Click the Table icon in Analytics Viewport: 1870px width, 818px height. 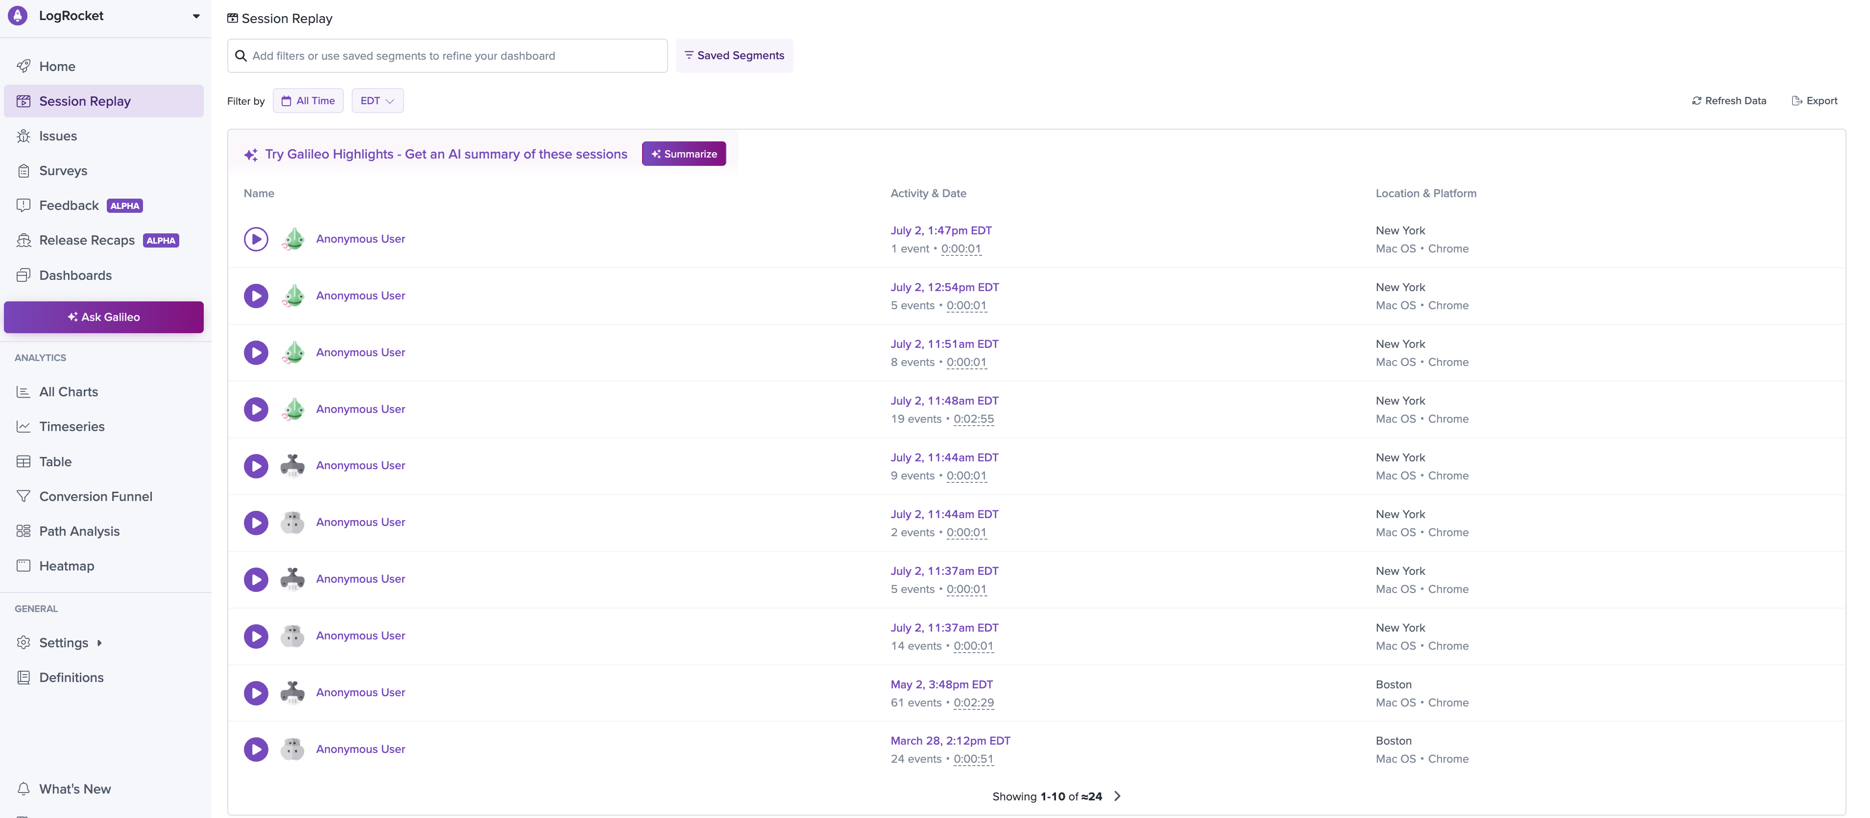point(23,461)
